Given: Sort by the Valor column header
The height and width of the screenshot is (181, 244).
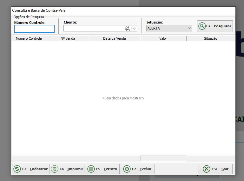Looking at the screenshot, I should [163, 38].
